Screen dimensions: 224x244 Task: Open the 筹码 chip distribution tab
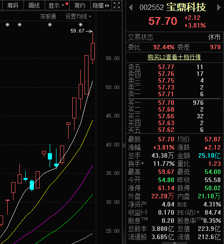[x=13, y=5]
